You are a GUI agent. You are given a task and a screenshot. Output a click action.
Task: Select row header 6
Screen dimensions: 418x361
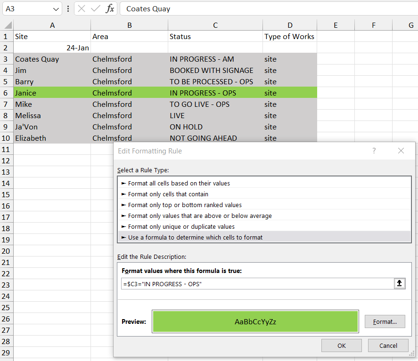[6, 93]
